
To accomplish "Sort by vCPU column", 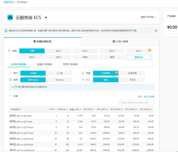I will point(52,109).
